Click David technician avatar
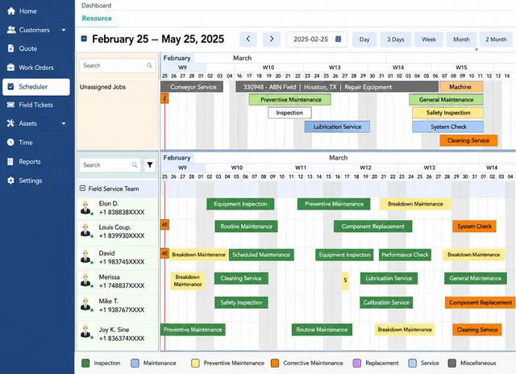 tap(86, 257)
